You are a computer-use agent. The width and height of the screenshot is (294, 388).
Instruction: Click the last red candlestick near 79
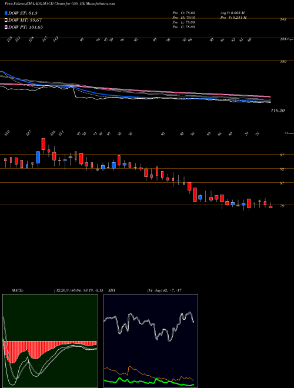click(x=270, y=206)
